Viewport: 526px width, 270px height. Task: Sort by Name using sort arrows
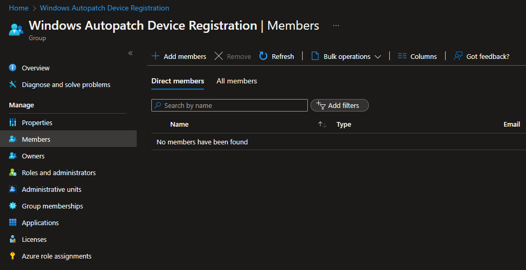tap(322, 125)
